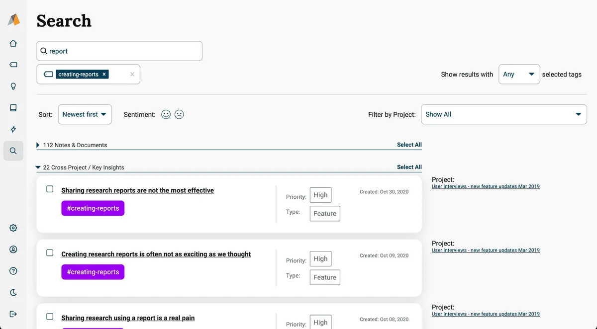Screen dimensions: 597x329
Task: Open project link beside the Oct 09, 2020 insight
Action: pyautogui.click(x=486, y=250)
